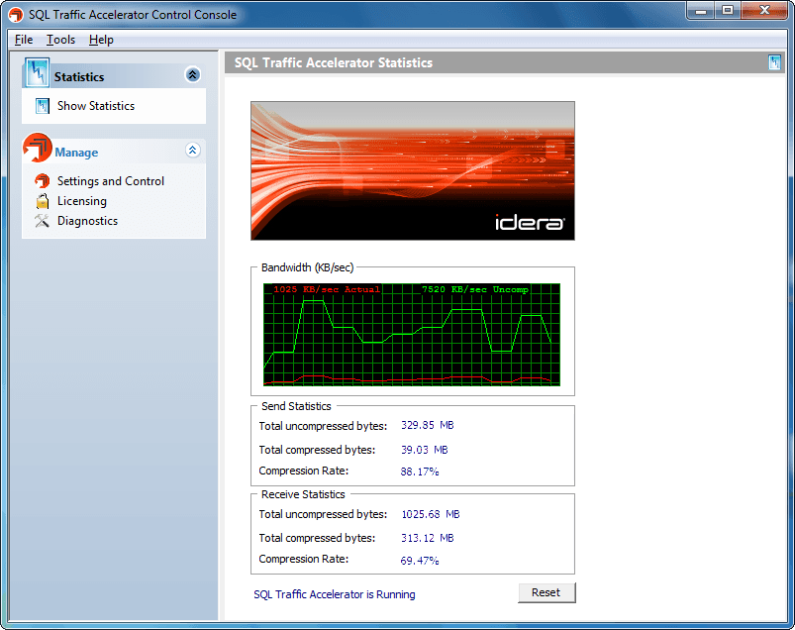Viewport: 795px width, 630px height.
Task: Click Send compression rate 88.17%
Action: tap(420, 472)
